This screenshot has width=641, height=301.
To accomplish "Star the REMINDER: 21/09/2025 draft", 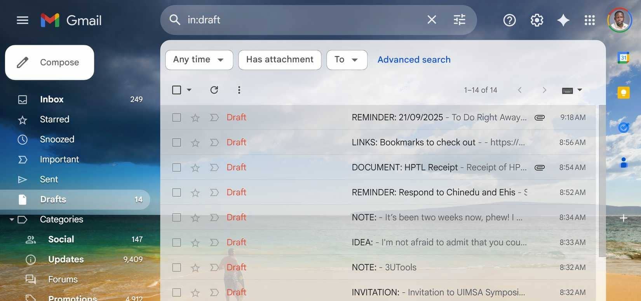I will [195, 118].
